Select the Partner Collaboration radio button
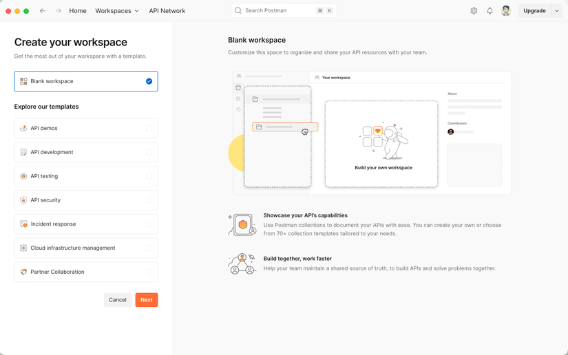Image resolution: width=568 pixels, height=355 pixels. [149, 272]
